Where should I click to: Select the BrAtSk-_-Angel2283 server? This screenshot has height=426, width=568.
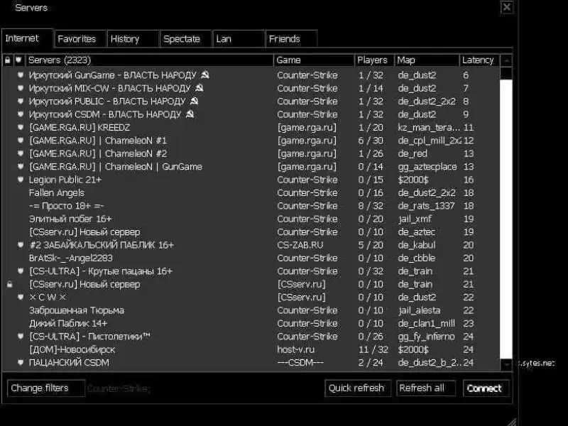251,258
